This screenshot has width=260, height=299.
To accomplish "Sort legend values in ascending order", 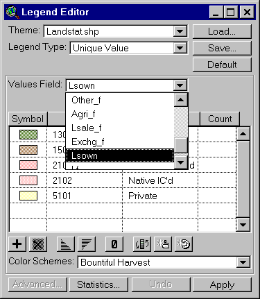I will 66,244.
